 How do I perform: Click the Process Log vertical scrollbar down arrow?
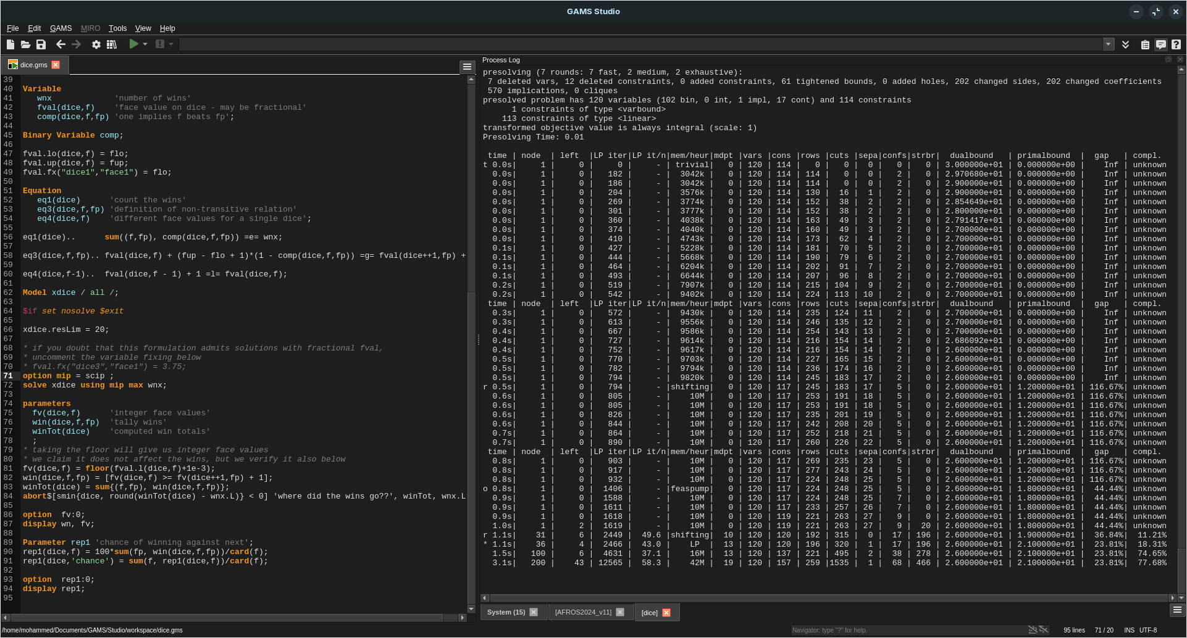1181,598
